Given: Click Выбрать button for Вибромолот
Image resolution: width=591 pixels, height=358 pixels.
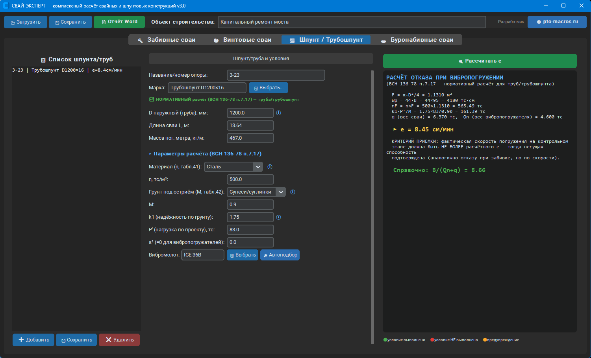Looking at the screenshot, I should click(243, 255).
